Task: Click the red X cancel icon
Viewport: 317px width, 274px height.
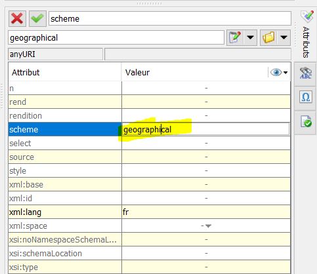Action: (x=17, y=19)
